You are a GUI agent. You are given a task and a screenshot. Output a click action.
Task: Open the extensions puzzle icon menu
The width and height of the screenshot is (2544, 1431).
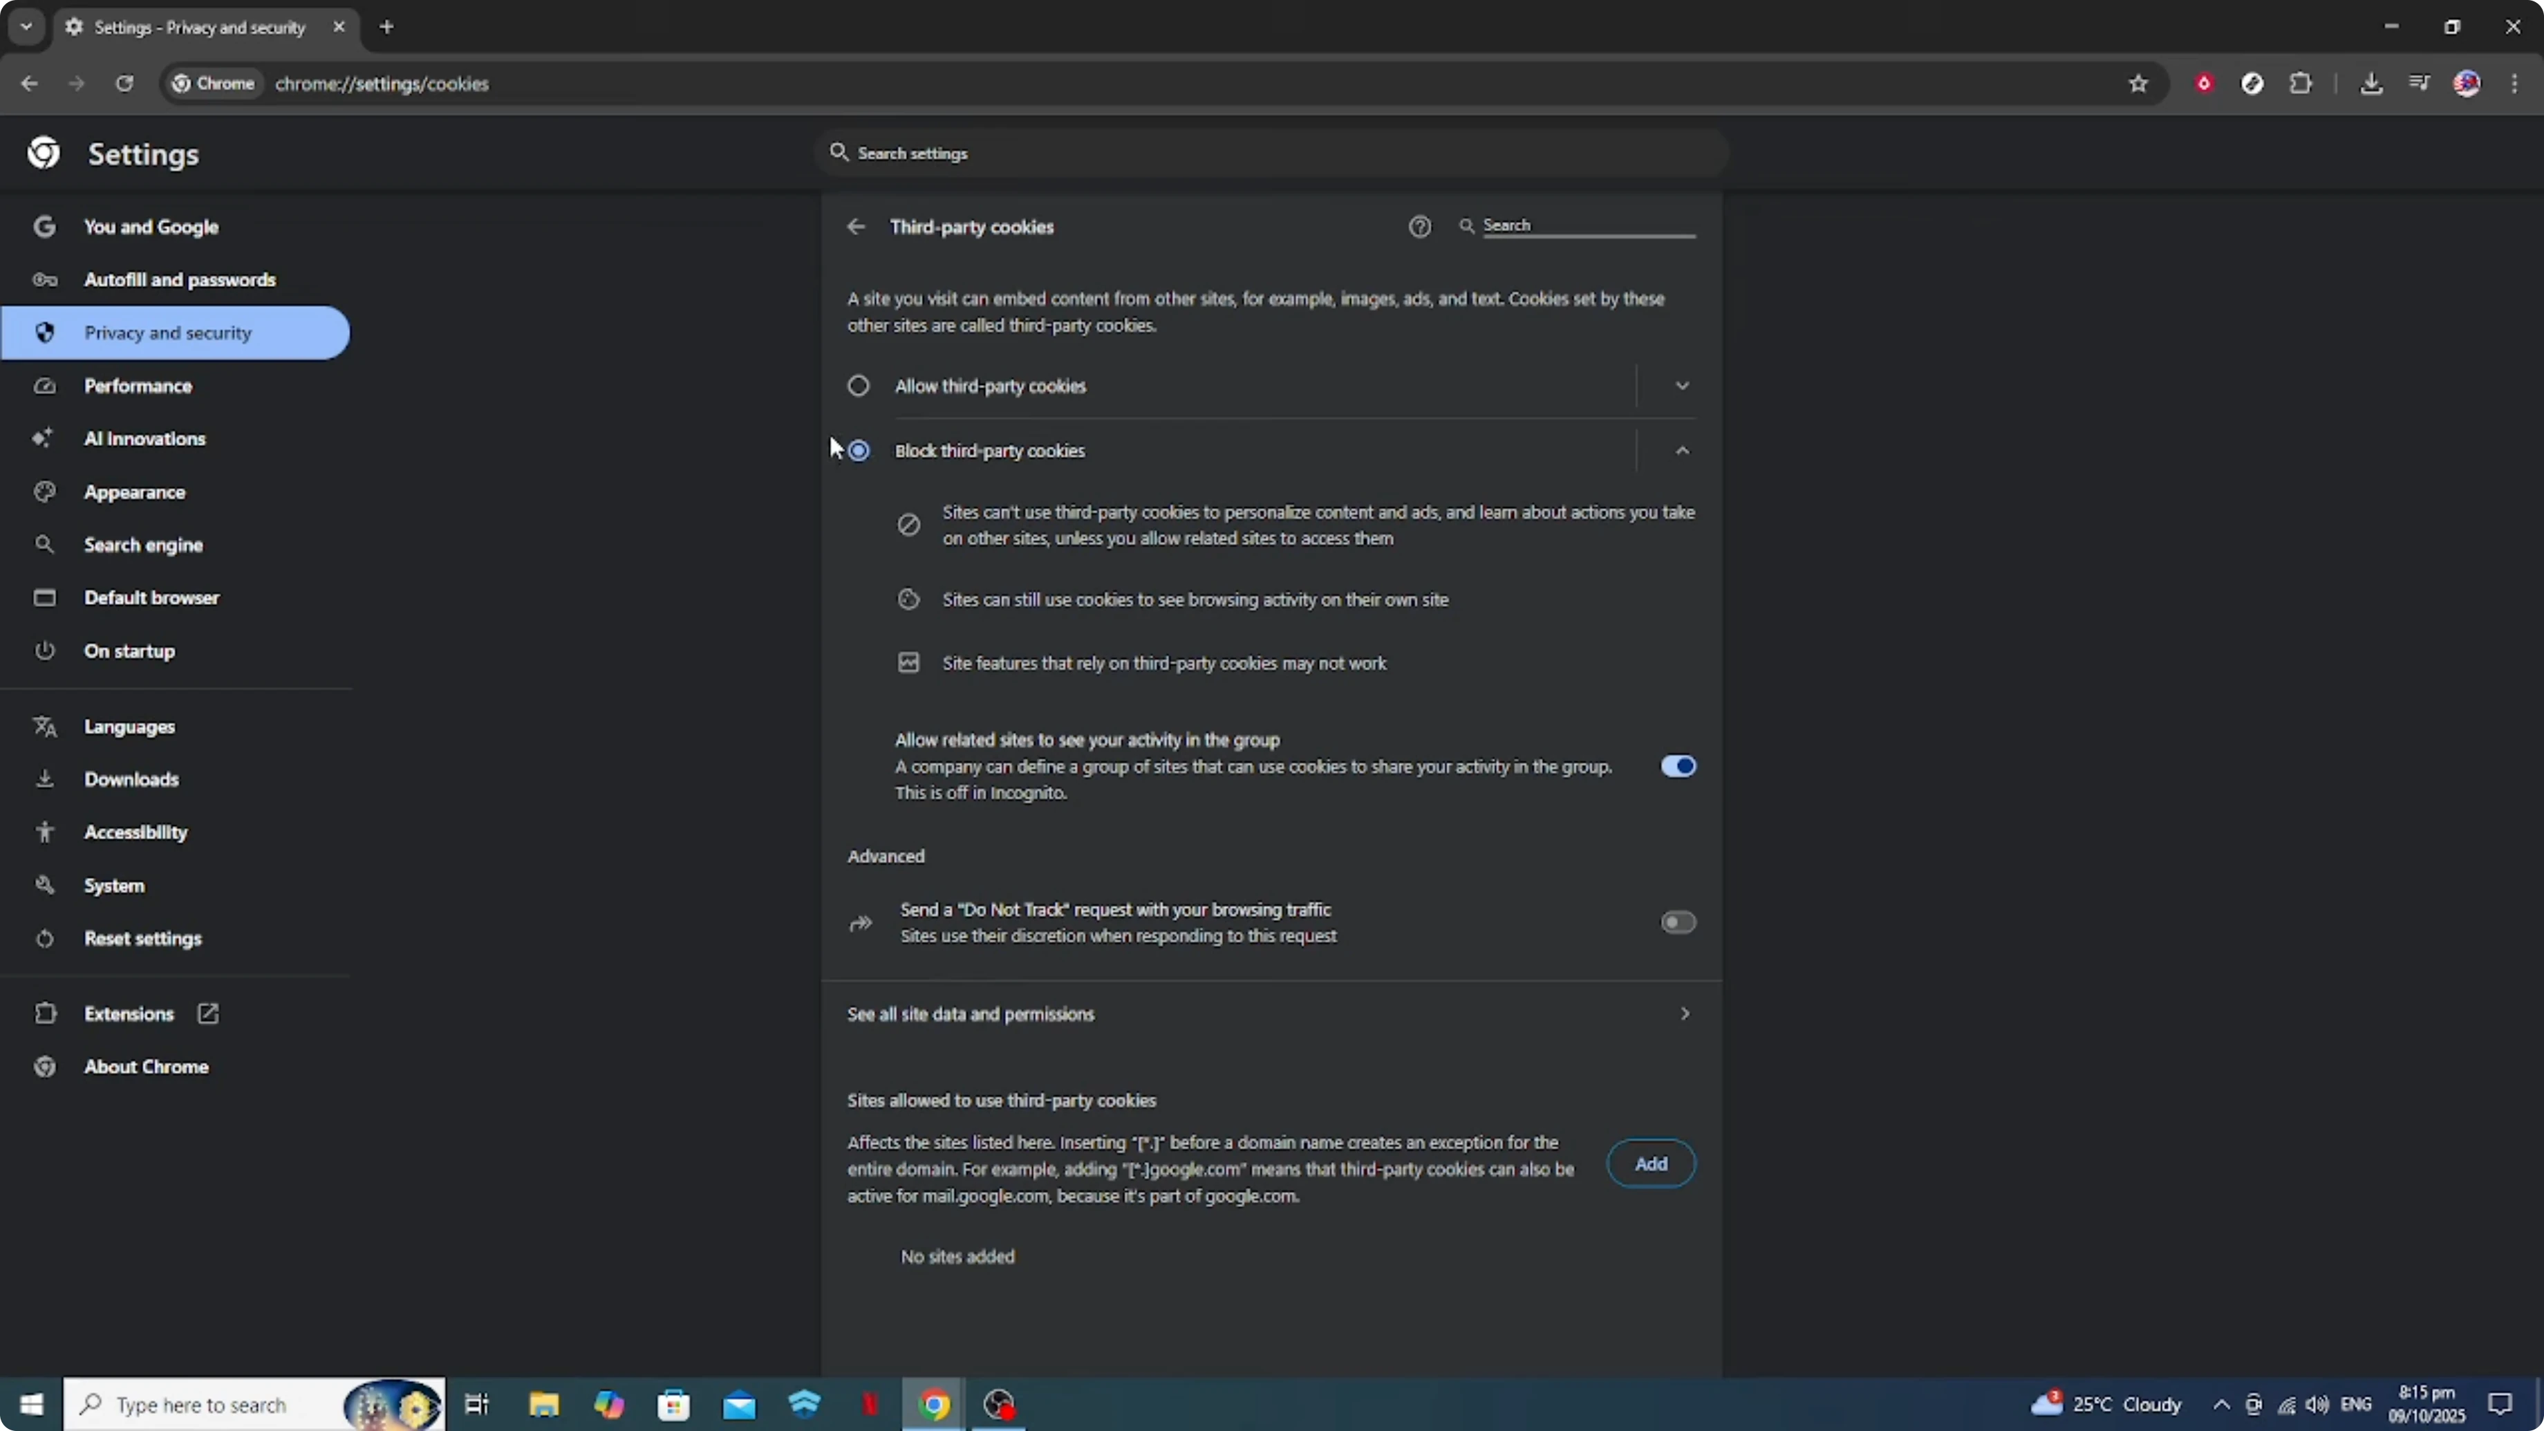coord(2301,83)
